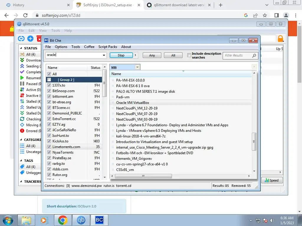Toggle the All sites checkbox

pos(49,74)
